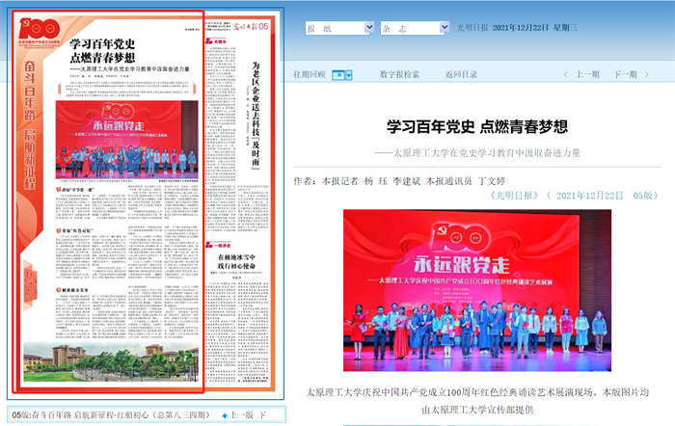The width and height of the screenshot is (675, 426).
Task: Click the blue diamond icon before 上一版
Action: point(225,414)
